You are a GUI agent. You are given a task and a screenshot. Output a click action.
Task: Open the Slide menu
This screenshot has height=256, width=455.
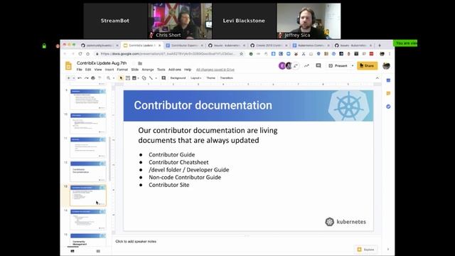coord(135,70)
